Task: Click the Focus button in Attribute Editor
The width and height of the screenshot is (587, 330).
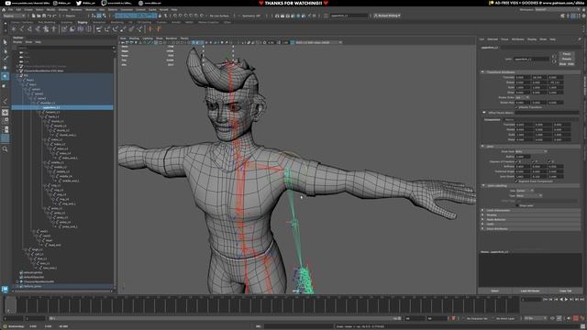Action: click(x=567, y=54)
